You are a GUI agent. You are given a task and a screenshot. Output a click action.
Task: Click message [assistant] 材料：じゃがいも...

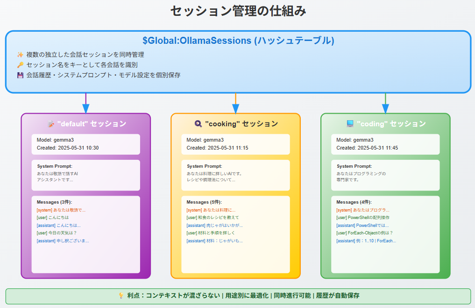[x=214, y=241]
